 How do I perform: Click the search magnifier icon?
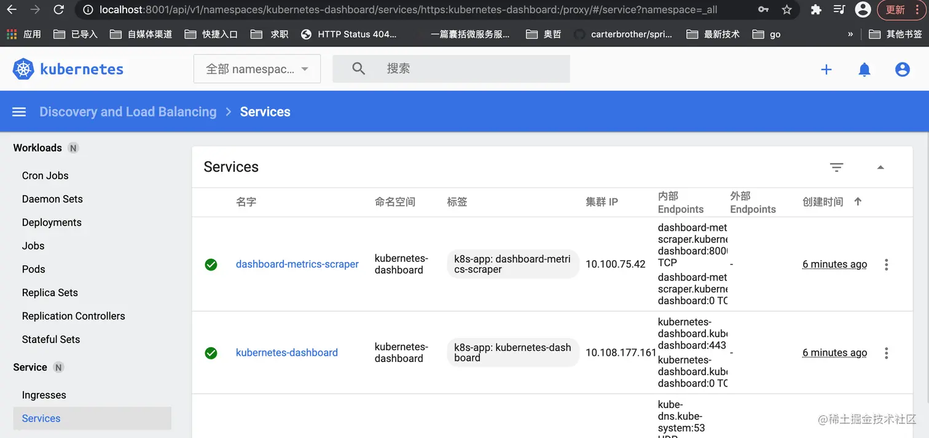(359, 69)
